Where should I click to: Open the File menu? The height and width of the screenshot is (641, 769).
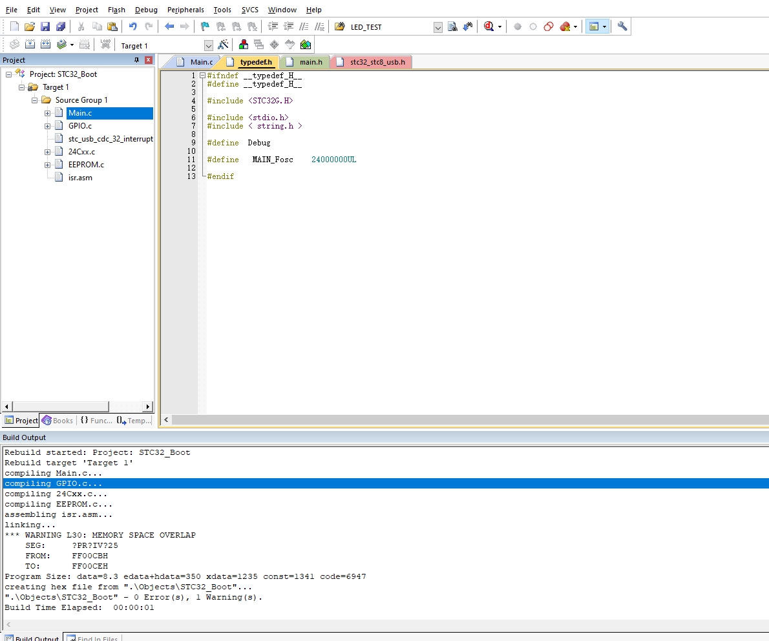coord(11,9)
